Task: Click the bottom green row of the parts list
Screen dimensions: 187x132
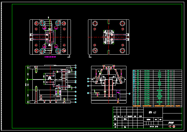Action: click(157, 104)
